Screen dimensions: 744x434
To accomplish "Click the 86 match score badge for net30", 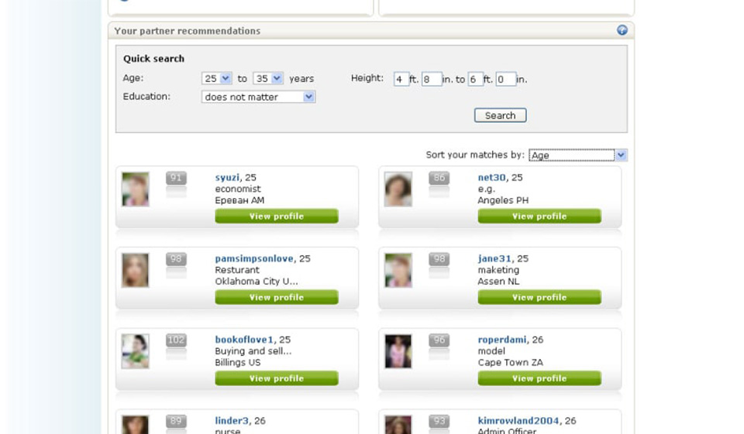I will click(439, 179).
